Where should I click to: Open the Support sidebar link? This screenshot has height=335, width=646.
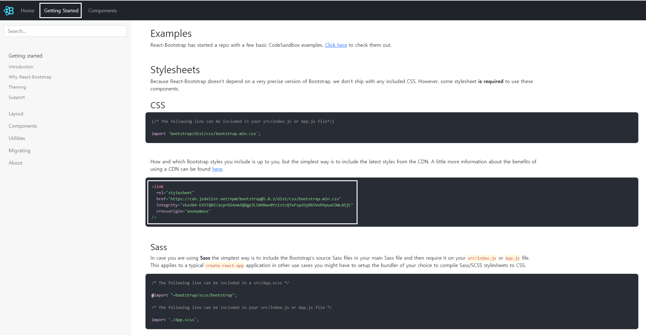[17, 97]
